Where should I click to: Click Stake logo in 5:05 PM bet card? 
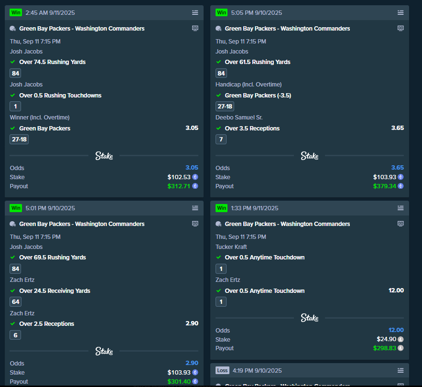(x=310, y=156)
